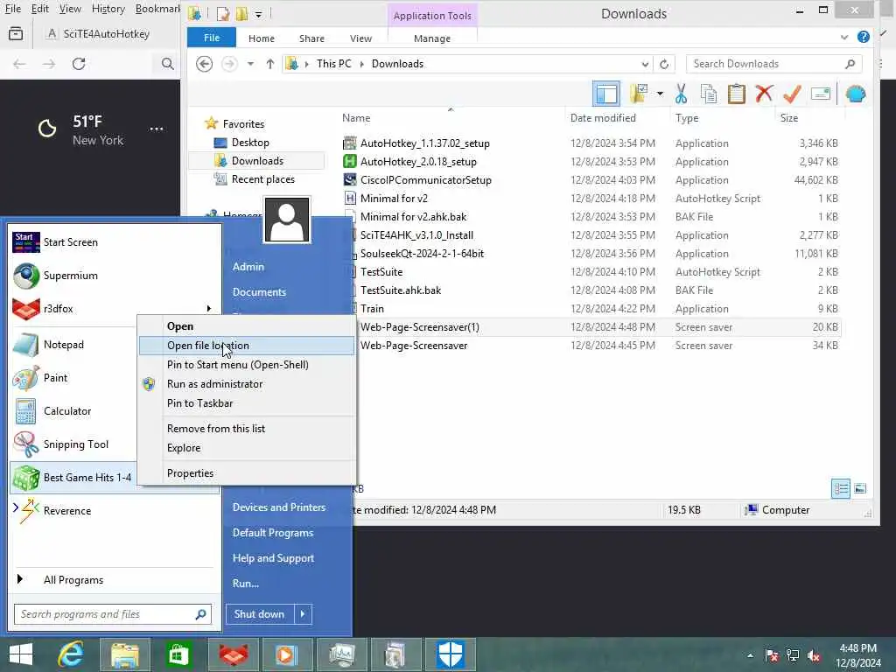Open the Share ribbon tab
This screenshot has height=672, width=896.
coord(311,38)
